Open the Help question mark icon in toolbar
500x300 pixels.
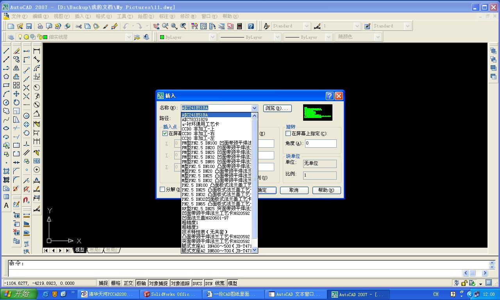(251, 26)
